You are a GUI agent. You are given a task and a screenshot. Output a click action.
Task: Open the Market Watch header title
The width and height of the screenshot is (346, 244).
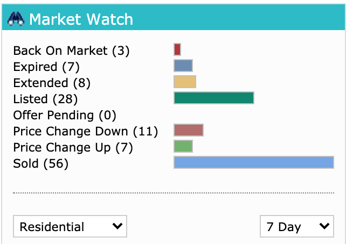pyautogui.click(x=81, y=19)
